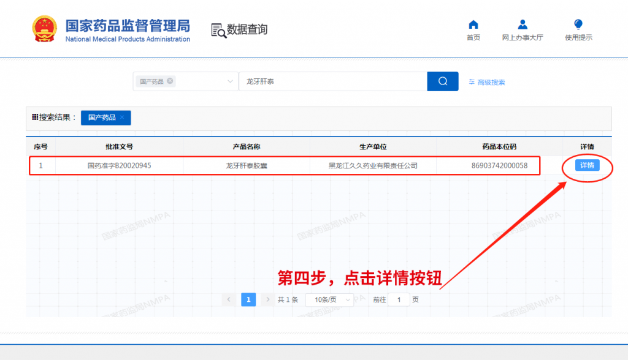Click the 数据查询 document search icon

tap(219, 31)
